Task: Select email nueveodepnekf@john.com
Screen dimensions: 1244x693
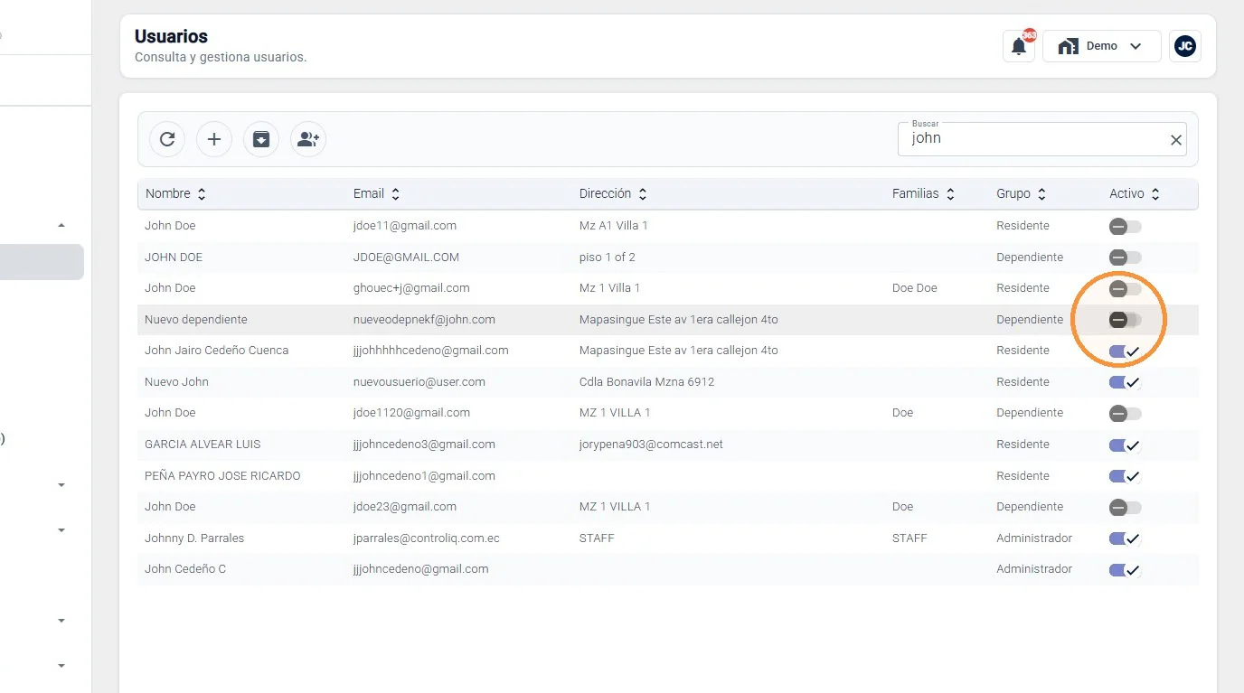Action: (424, 320)
